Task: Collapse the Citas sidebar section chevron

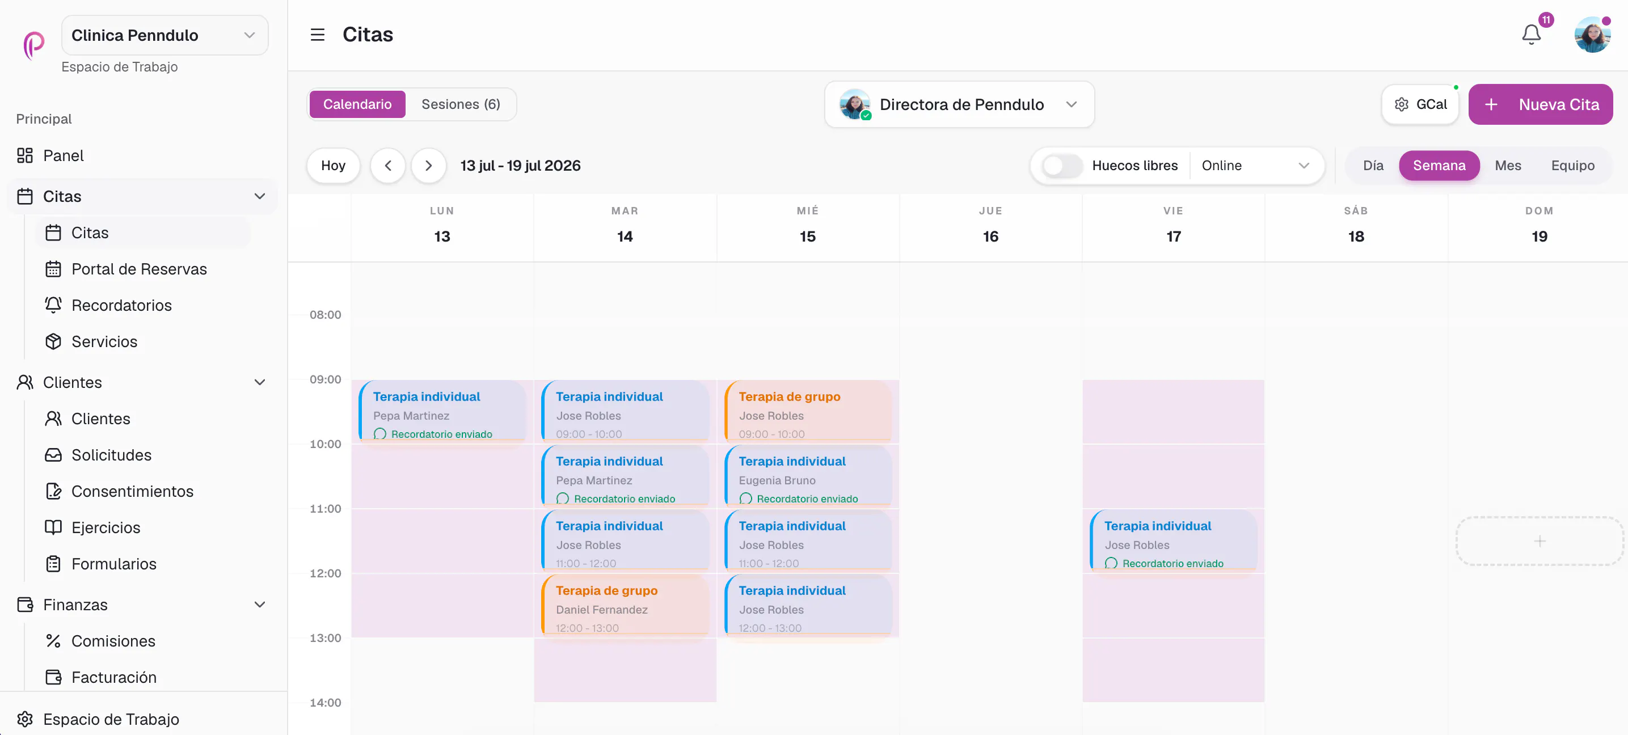Action: tap(259, 197)
